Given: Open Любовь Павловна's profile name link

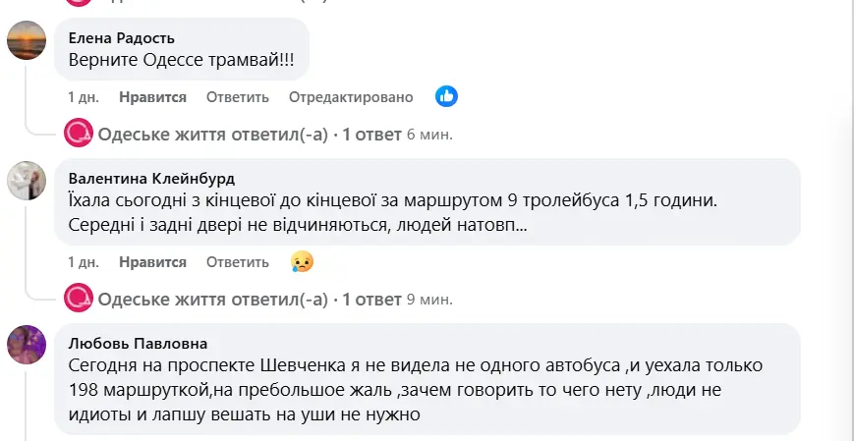Looking at the screenshot, I should coord(138,343).
